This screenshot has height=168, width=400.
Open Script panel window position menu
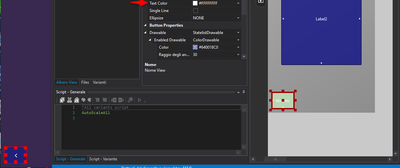point(238,92)
